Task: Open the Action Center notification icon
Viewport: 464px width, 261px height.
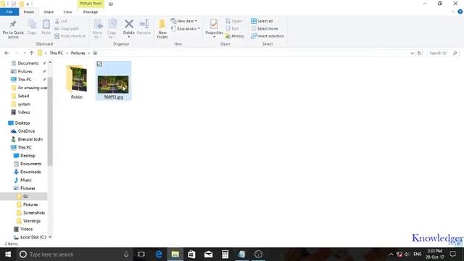Action: tap(452, 254)
